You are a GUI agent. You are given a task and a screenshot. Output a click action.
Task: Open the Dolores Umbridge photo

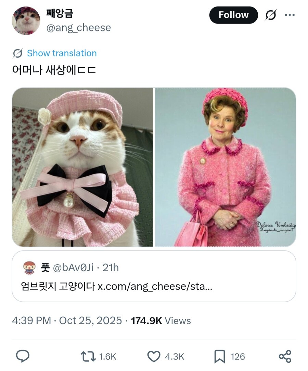click(225, 167)
